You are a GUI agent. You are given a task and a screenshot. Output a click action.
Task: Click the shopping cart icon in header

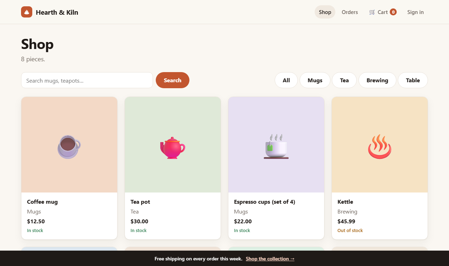[372, 12]
